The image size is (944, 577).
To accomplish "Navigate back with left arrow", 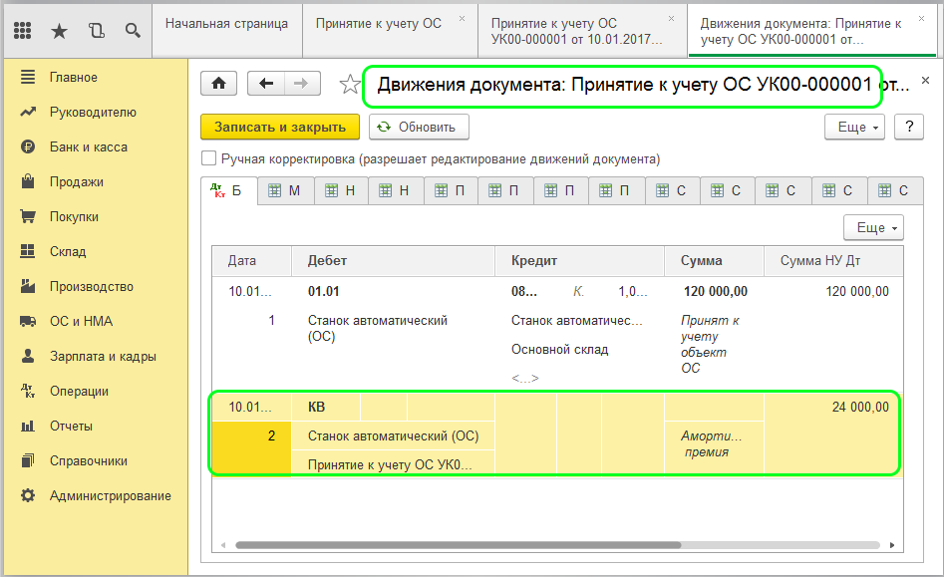I will click(x=265, y=83).
